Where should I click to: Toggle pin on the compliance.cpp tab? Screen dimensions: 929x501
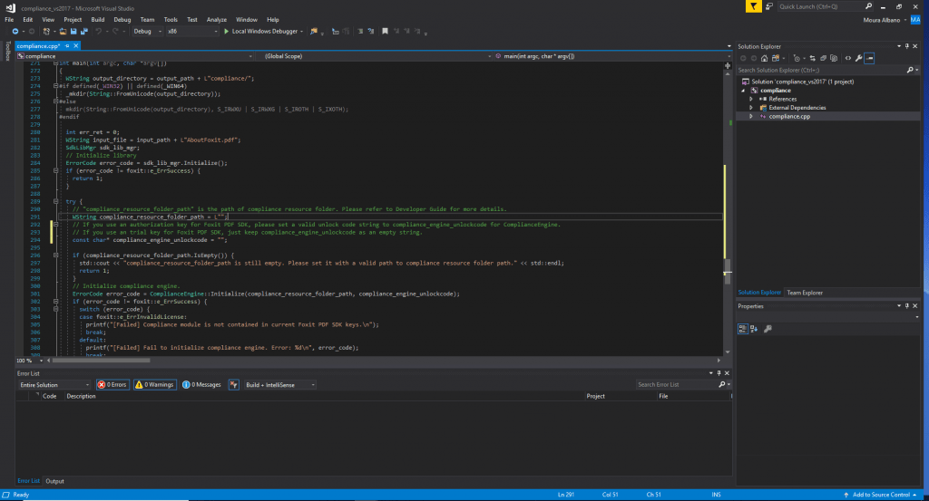pyautogui.click(x=67, y=45)
